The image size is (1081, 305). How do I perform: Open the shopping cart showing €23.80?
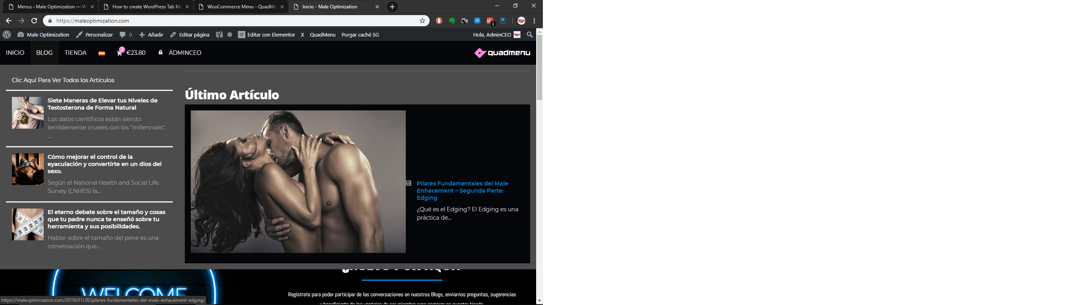131,52
